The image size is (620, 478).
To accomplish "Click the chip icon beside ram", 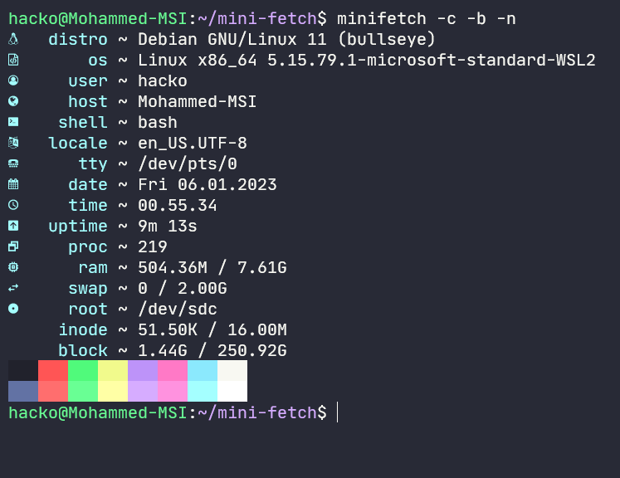I will pyautogui.click(x=13, y=267).
